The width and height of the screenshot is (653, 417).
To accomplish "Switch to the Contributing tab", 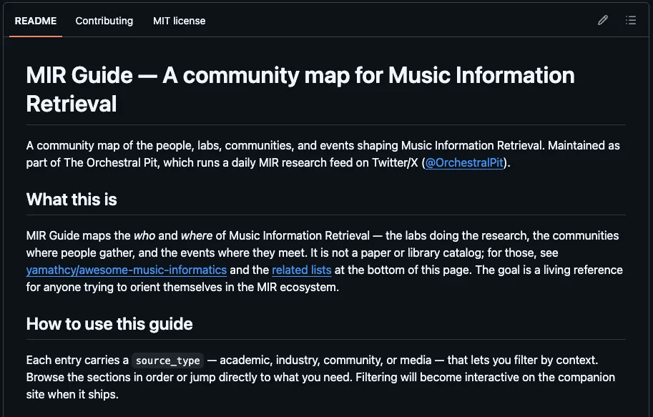I will coord(104,21).
